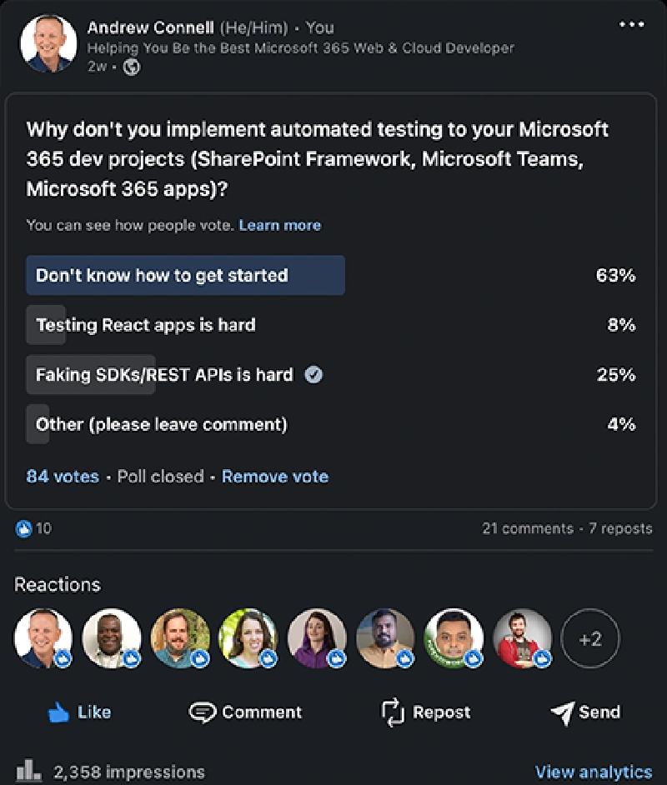The image size is (667, 785).
Task: Open the Comment speech bubble icon
Action: (x=202, y=712)
